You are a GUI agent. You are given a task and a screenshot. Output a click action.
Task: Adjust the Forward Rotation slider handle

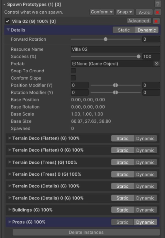(x=106, y=39)
